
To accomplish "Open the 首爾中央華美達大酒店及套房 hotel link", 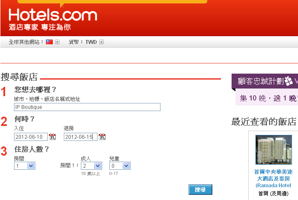I will coord(273,179).
